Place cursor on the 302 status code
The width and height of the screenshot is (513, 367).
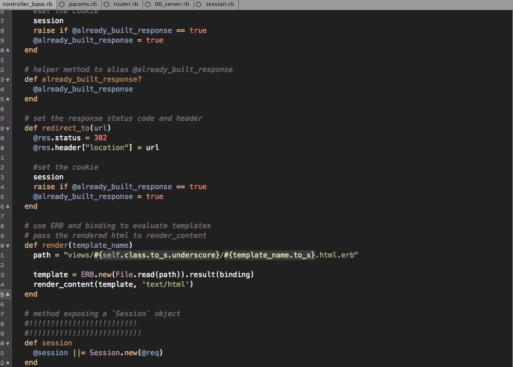tap(100, 138)
